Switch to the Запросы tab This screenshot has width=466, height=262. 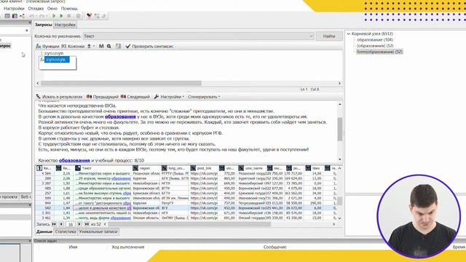coord(44,25)
